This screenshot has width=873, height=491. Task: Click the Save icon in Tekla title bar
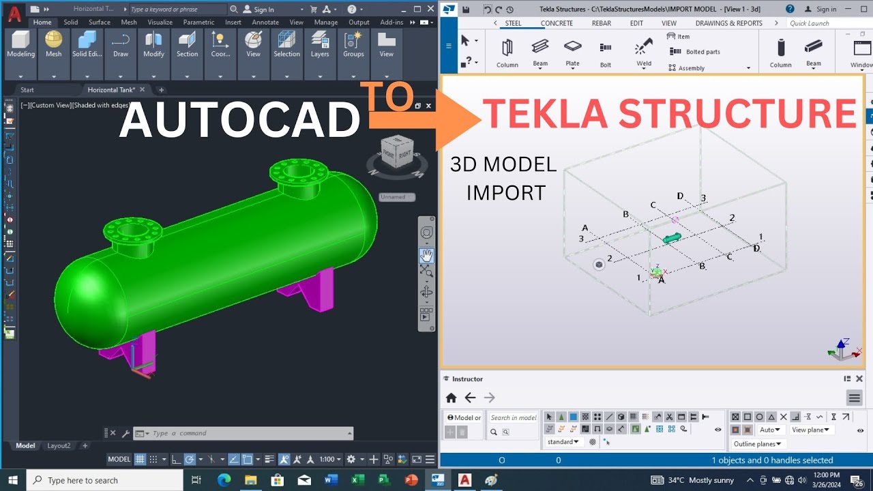click(466, 10)
